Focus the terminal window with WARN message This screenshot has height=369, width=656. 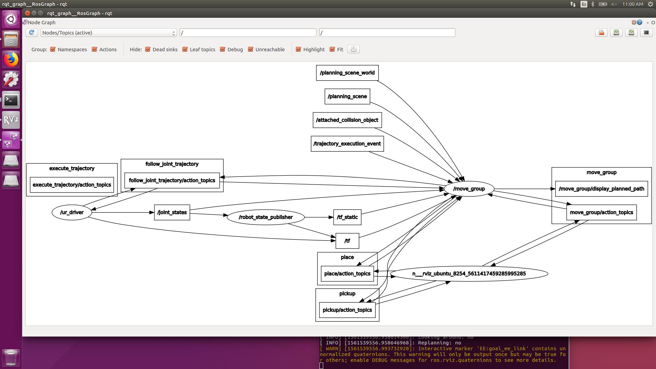click(444, 353)
